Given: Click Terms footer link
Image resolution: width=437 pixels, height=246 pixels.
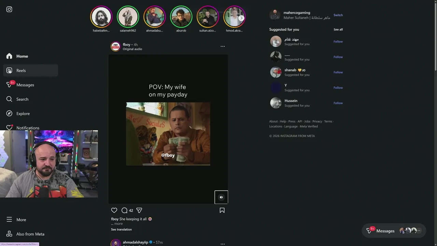Looking at the screenshot, I should tap(328, 122).
